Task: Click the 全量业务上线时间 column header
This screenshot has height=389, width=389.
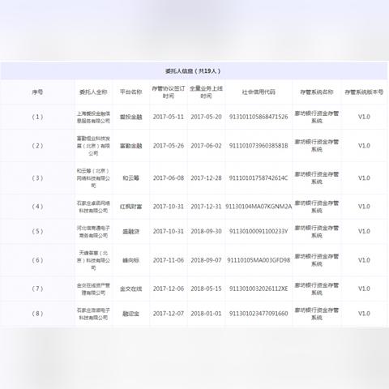Action: 206,92
